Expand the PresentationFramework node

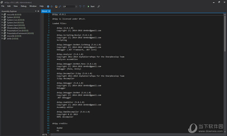(2, 33)
